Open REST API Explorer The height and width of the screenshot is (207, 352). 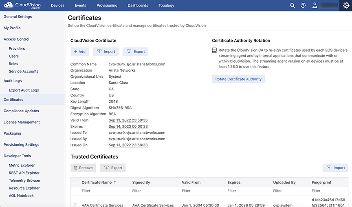click(24, 173)
